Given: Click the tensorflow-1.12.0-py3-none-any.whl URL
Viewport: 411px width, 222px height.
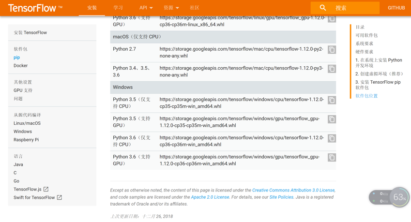Looking at the screenshot, I should [x=242, y=72].
